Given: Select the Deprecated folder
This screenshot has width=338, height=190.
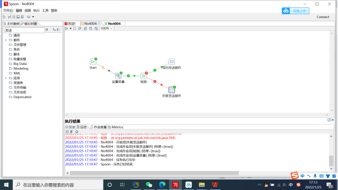Looking at the screenshot, I should tap(20, 97).
